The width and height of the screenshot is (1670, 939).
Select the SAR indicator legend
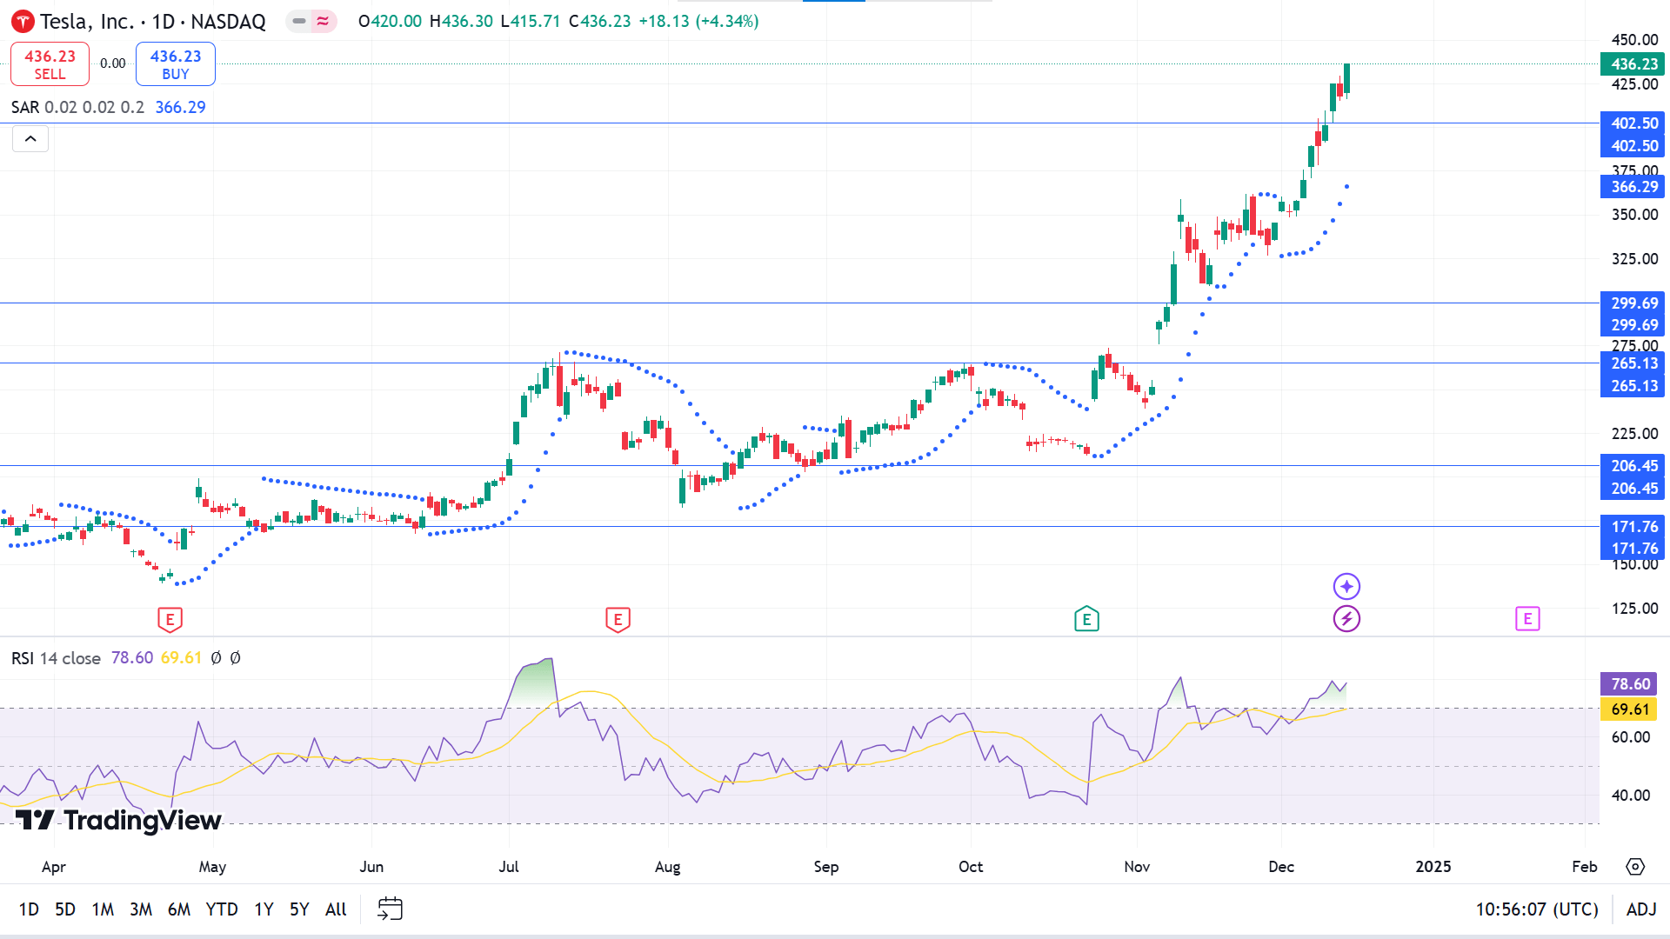coord(109,107)
